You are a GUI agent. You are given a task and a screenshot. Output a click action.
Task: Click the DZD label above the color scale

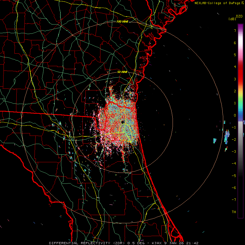pos(239,16)
